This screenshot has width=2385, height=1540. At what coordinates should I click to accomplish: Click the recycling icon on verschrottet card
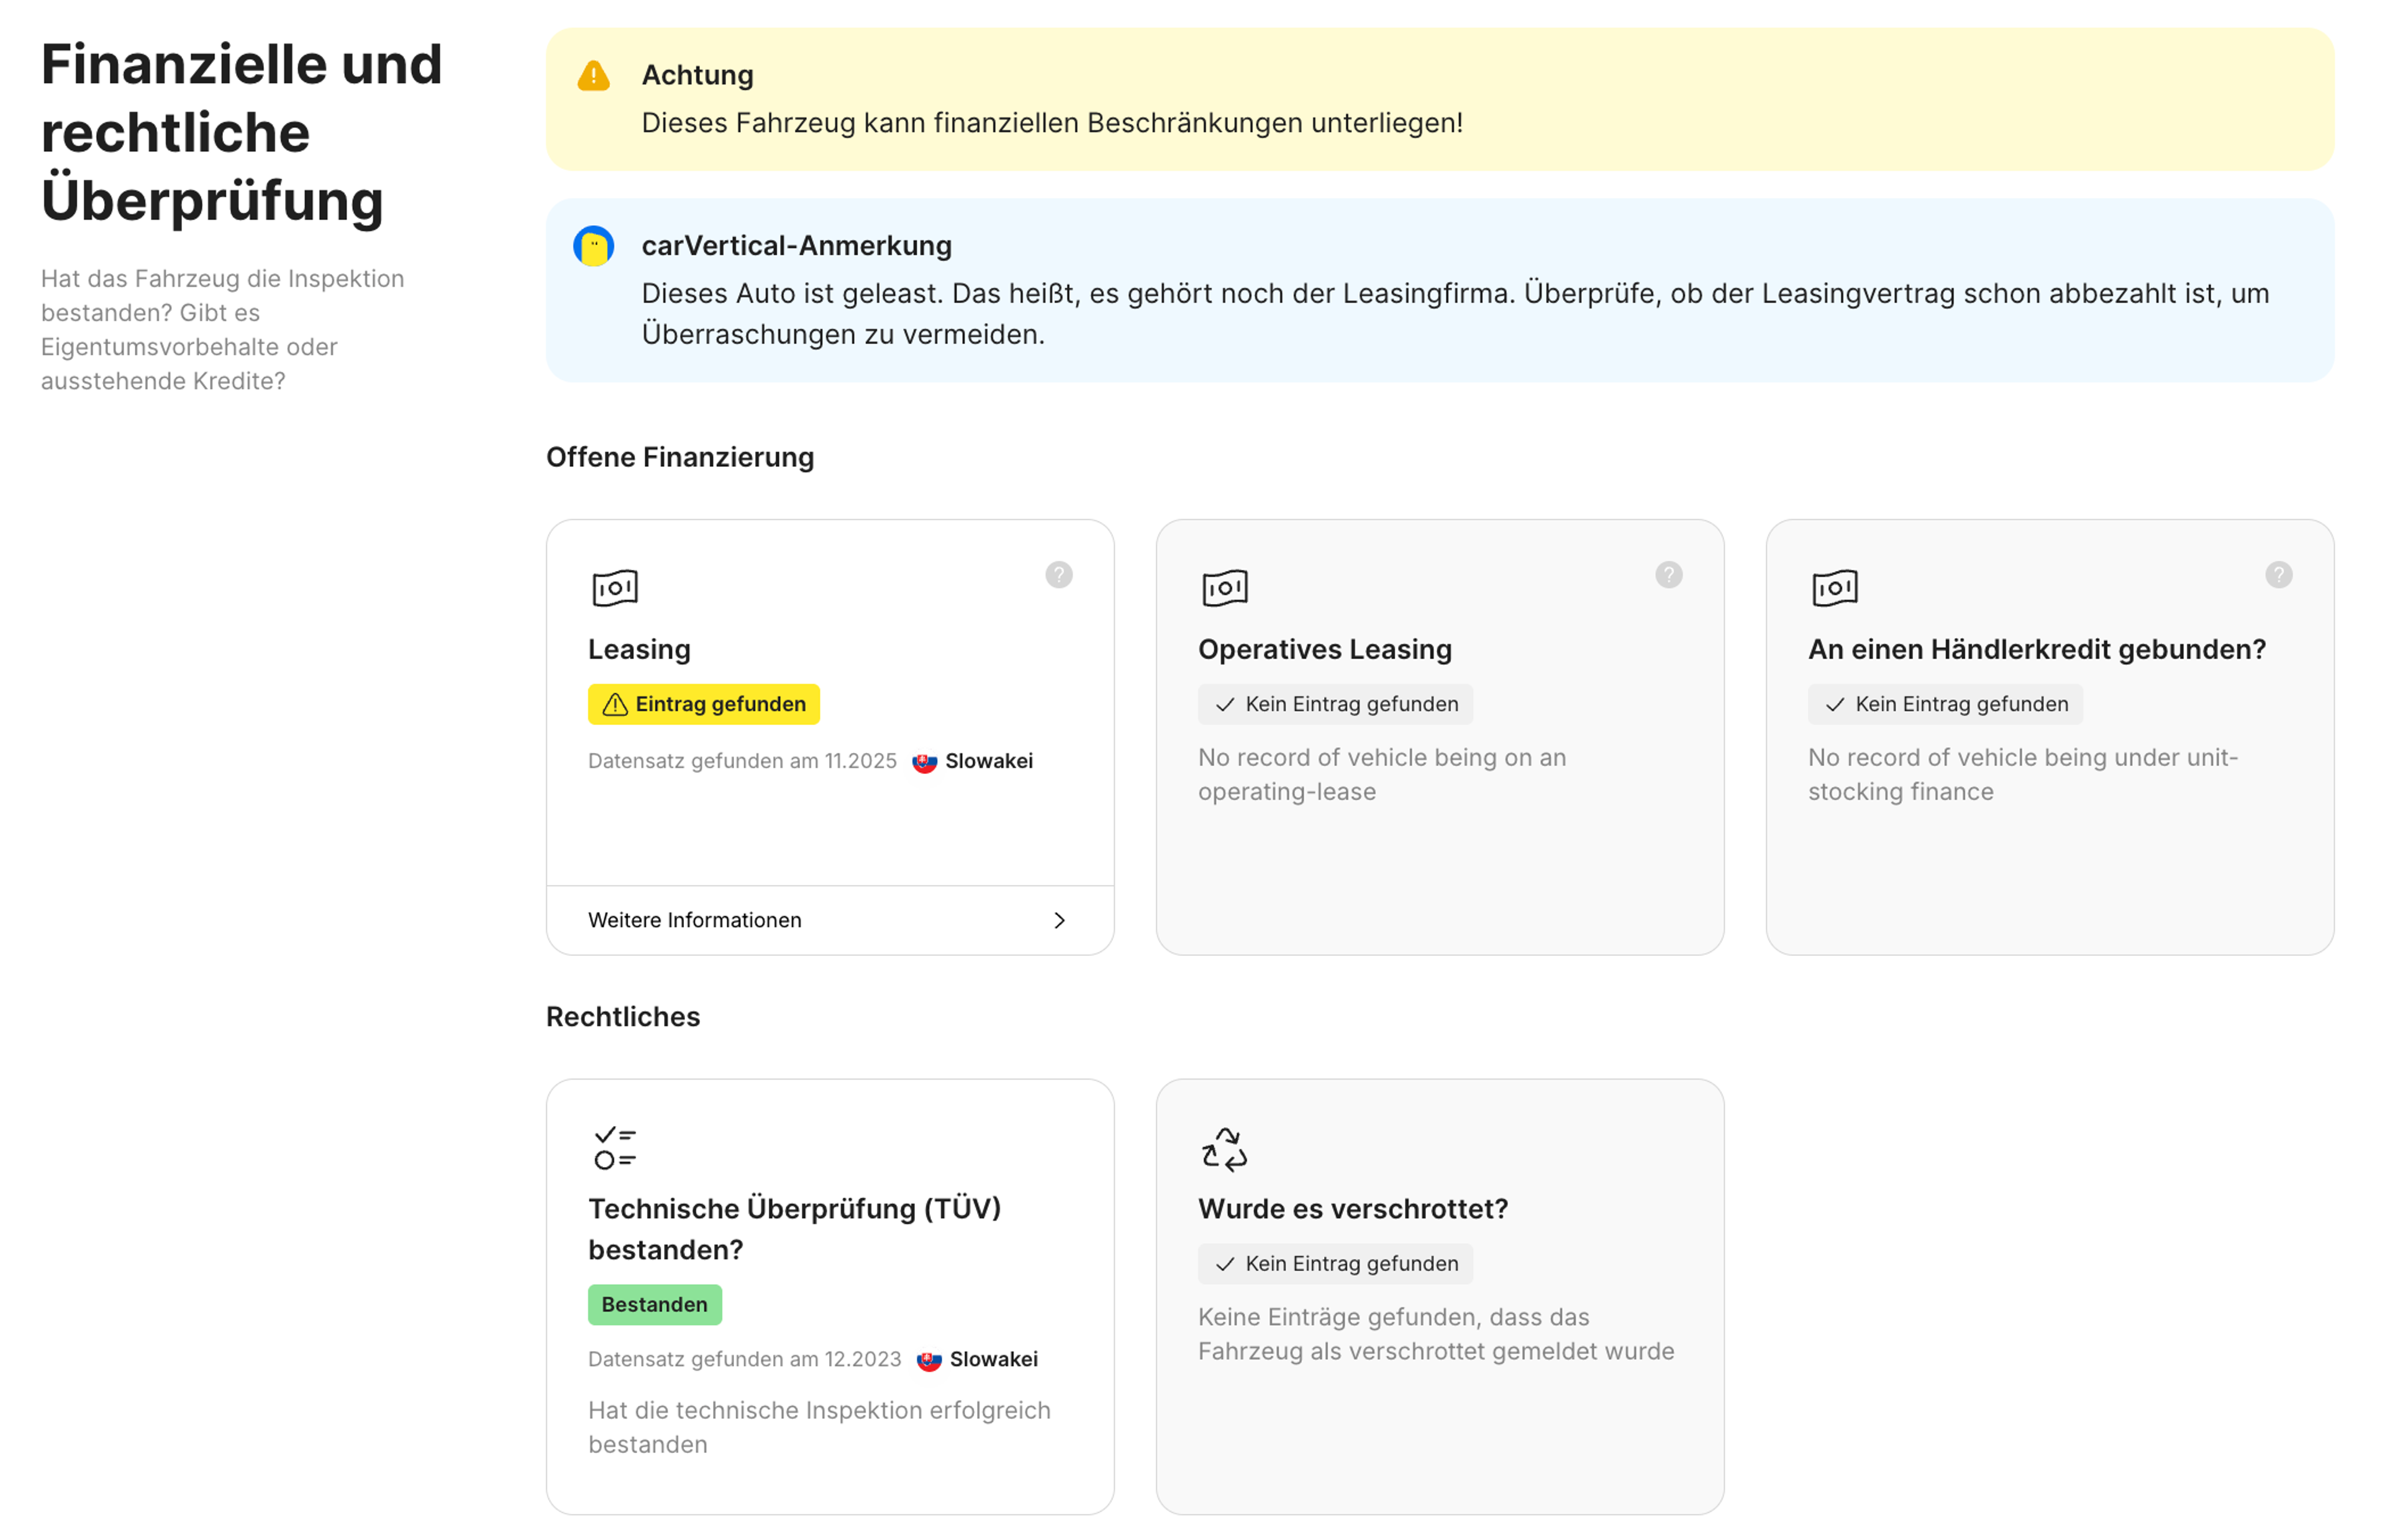(x=1225, y=1148)
